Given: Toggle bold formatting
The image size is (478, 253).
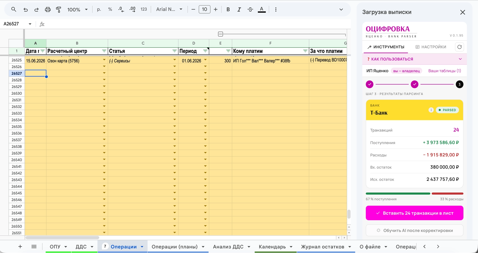Looking at the screenshot, I should pyautogui.click(x=228, y=9).
